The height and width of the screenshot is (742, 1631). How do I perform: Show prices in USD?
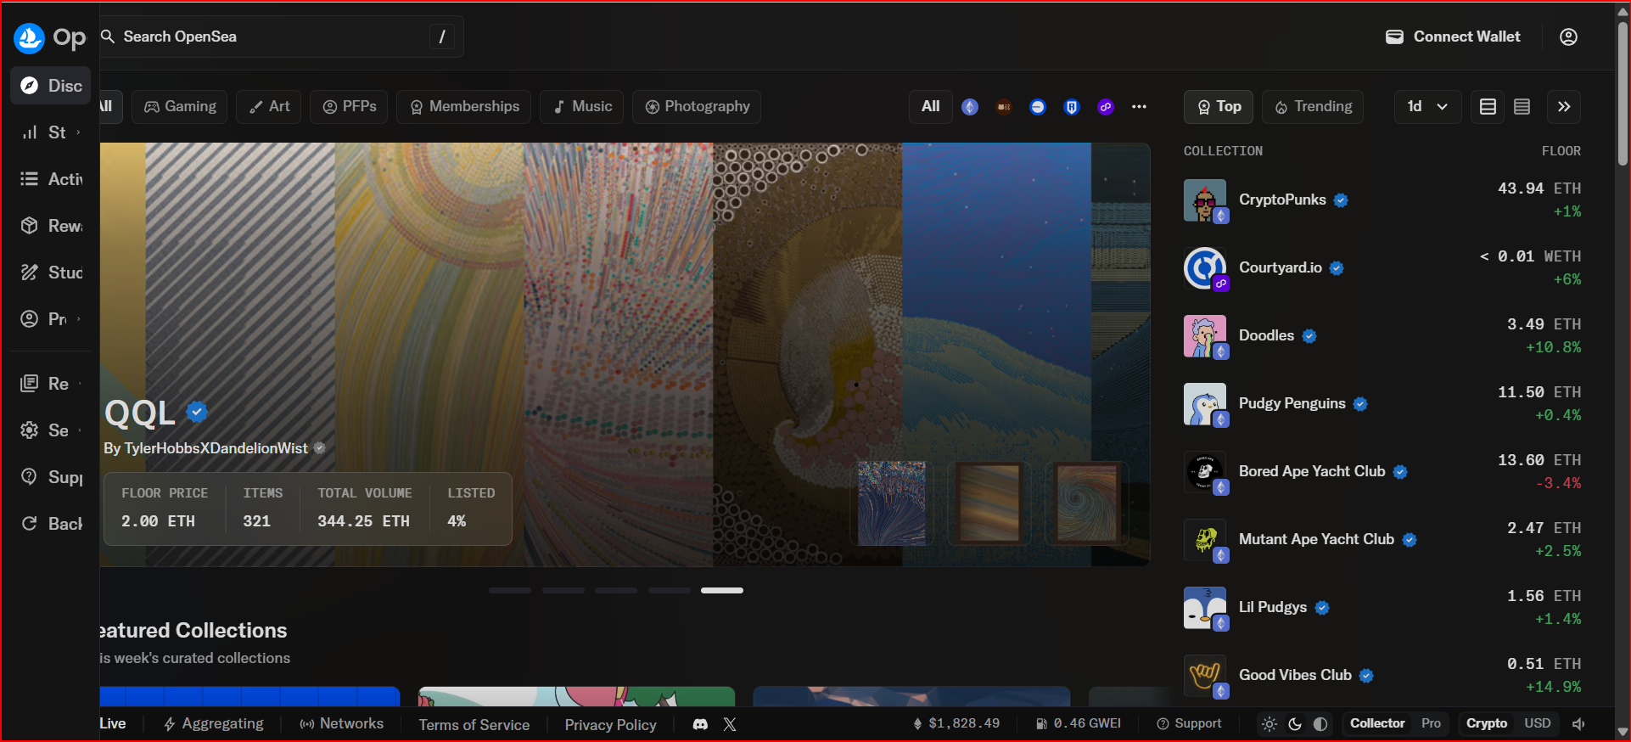pos(1538,723)
